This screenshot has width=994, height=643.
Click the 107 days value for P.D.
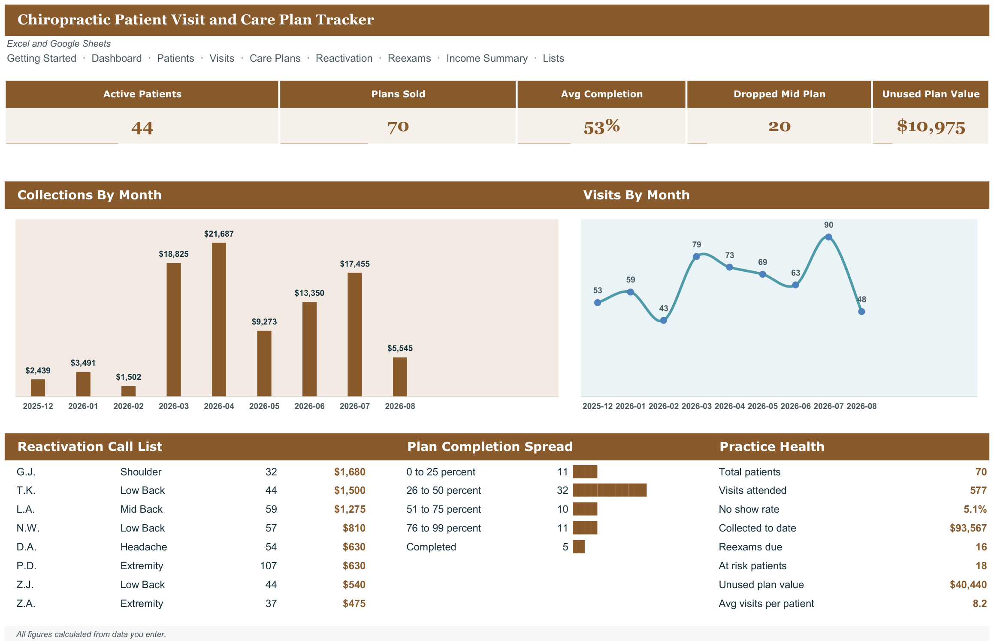coord(268,566)
